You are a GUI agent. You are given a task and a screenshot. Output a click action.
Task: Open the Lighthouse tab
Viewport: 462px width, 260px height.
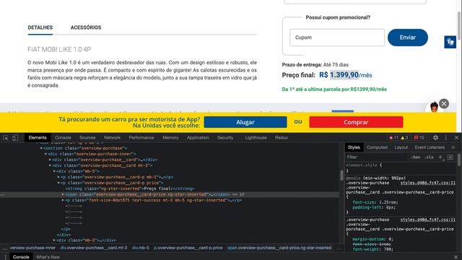coord(256,138)
